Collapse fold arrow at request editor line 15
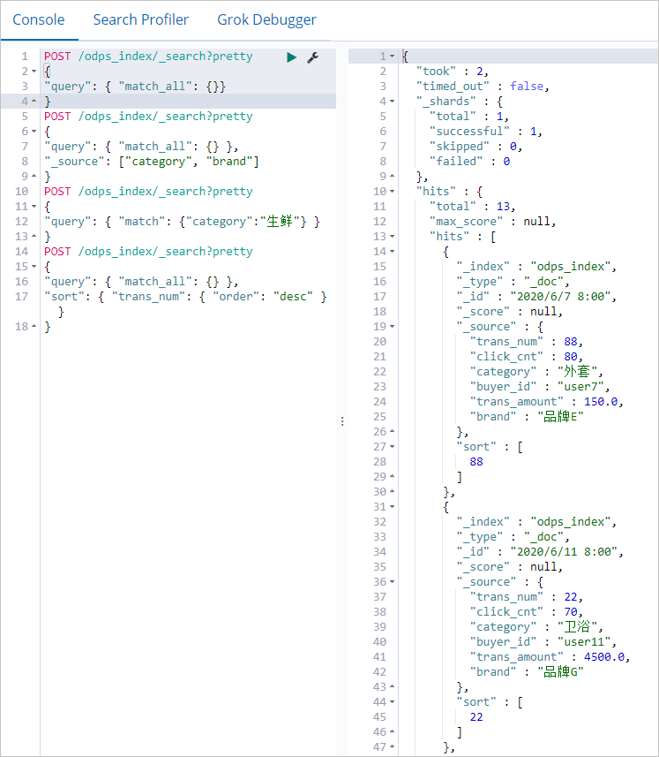The image size is (659, 757). pos(34,267)
